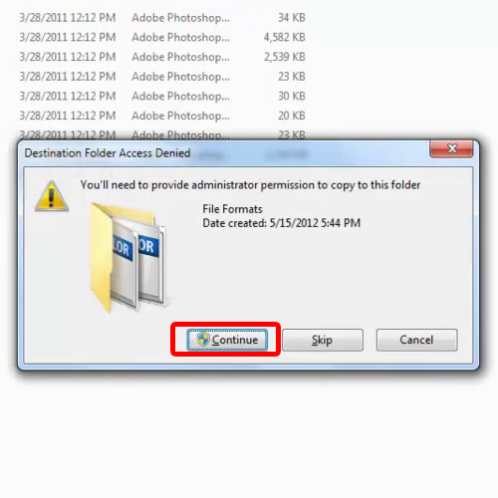Click the Date created 5/15/2012 text
Screen dimensions: 498x498
click(x=282, y=223)
